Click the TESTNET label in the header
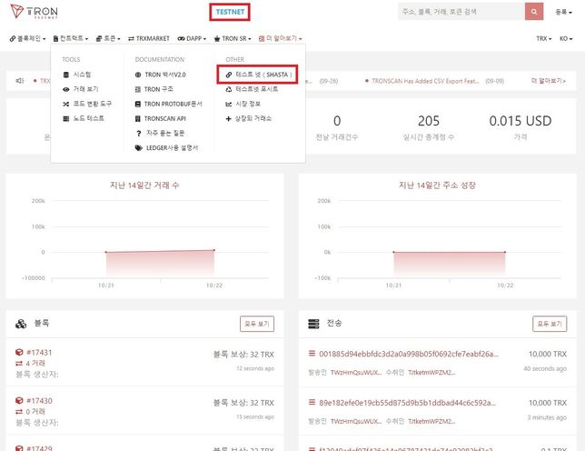This screenshot has height=451, width=585. pyautogui.click(x=230, y=12)
